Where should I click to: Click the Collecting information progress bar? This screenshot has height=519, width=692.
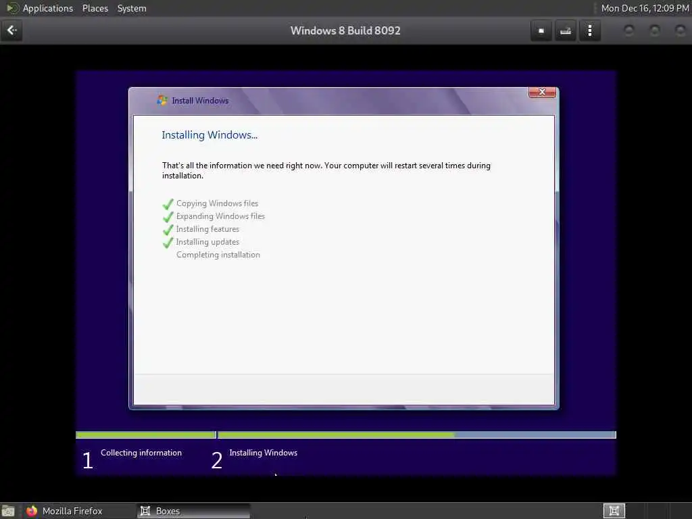[x=146, y=435]
